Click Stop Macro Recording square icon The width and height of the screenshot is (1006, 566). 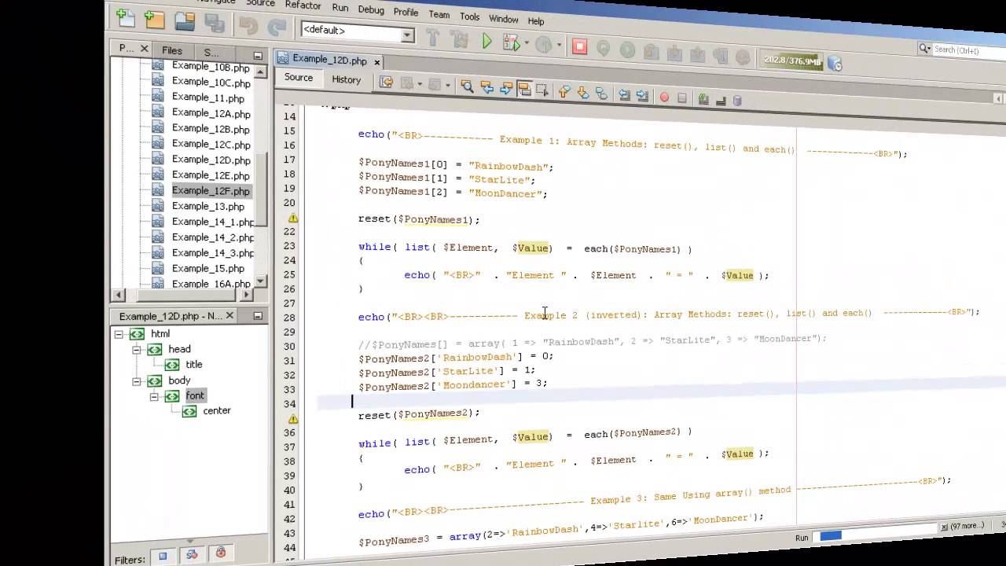681,98
